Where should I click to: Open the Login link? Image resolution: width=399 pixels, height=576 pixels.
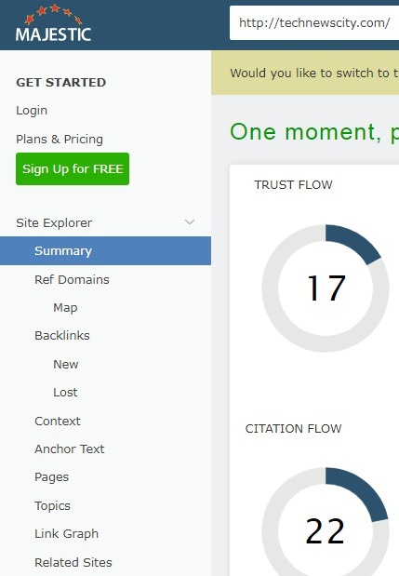(32, 110)
